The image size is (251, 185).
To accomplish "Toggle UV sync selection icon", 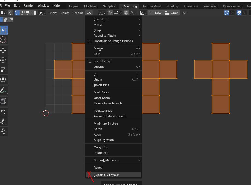I will [x=10, y=13].
